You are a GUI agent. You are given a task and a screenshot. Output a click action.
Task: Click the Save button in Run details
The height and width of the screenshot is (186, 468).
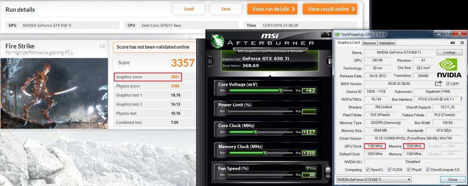226,9
